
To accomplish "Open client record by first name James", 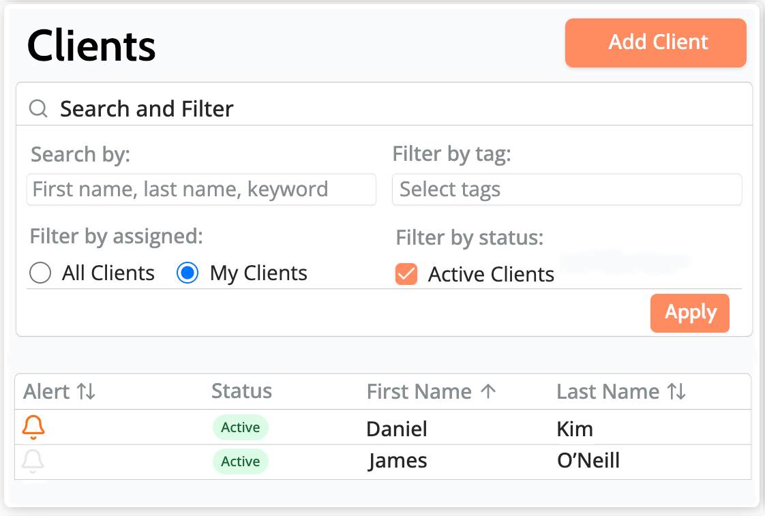I will pyautogui.click(x=398, y=461).
